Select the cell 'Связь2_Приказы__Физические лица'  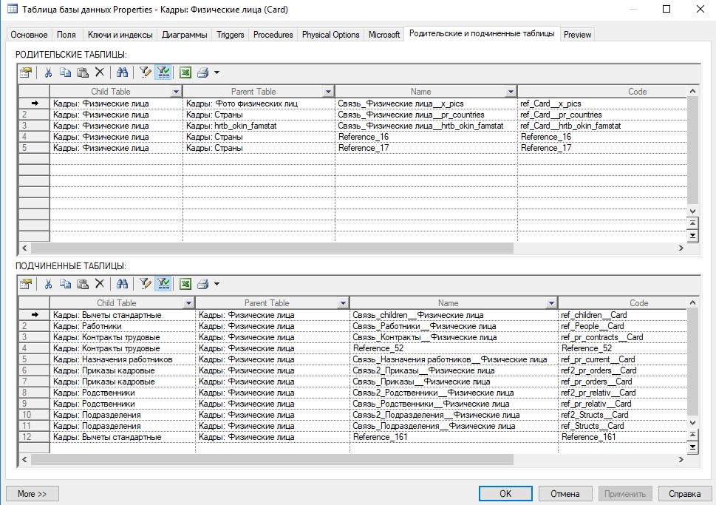(454, 370)
